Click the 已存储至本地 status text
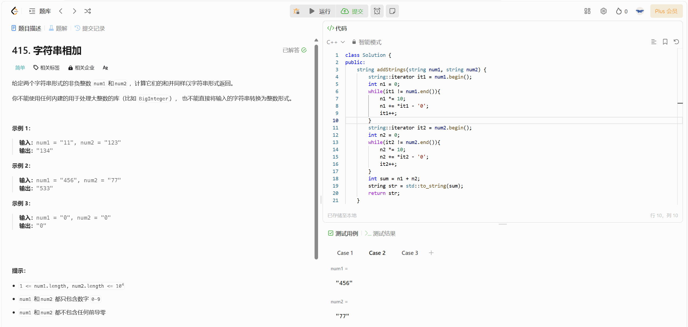 point(342,215)
